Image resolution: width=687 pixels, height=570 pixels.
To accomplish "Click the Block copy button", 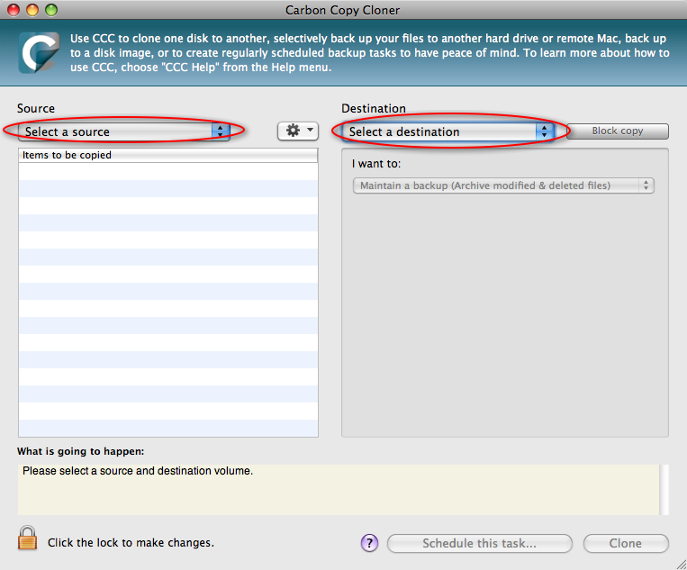I will point(618,131).
